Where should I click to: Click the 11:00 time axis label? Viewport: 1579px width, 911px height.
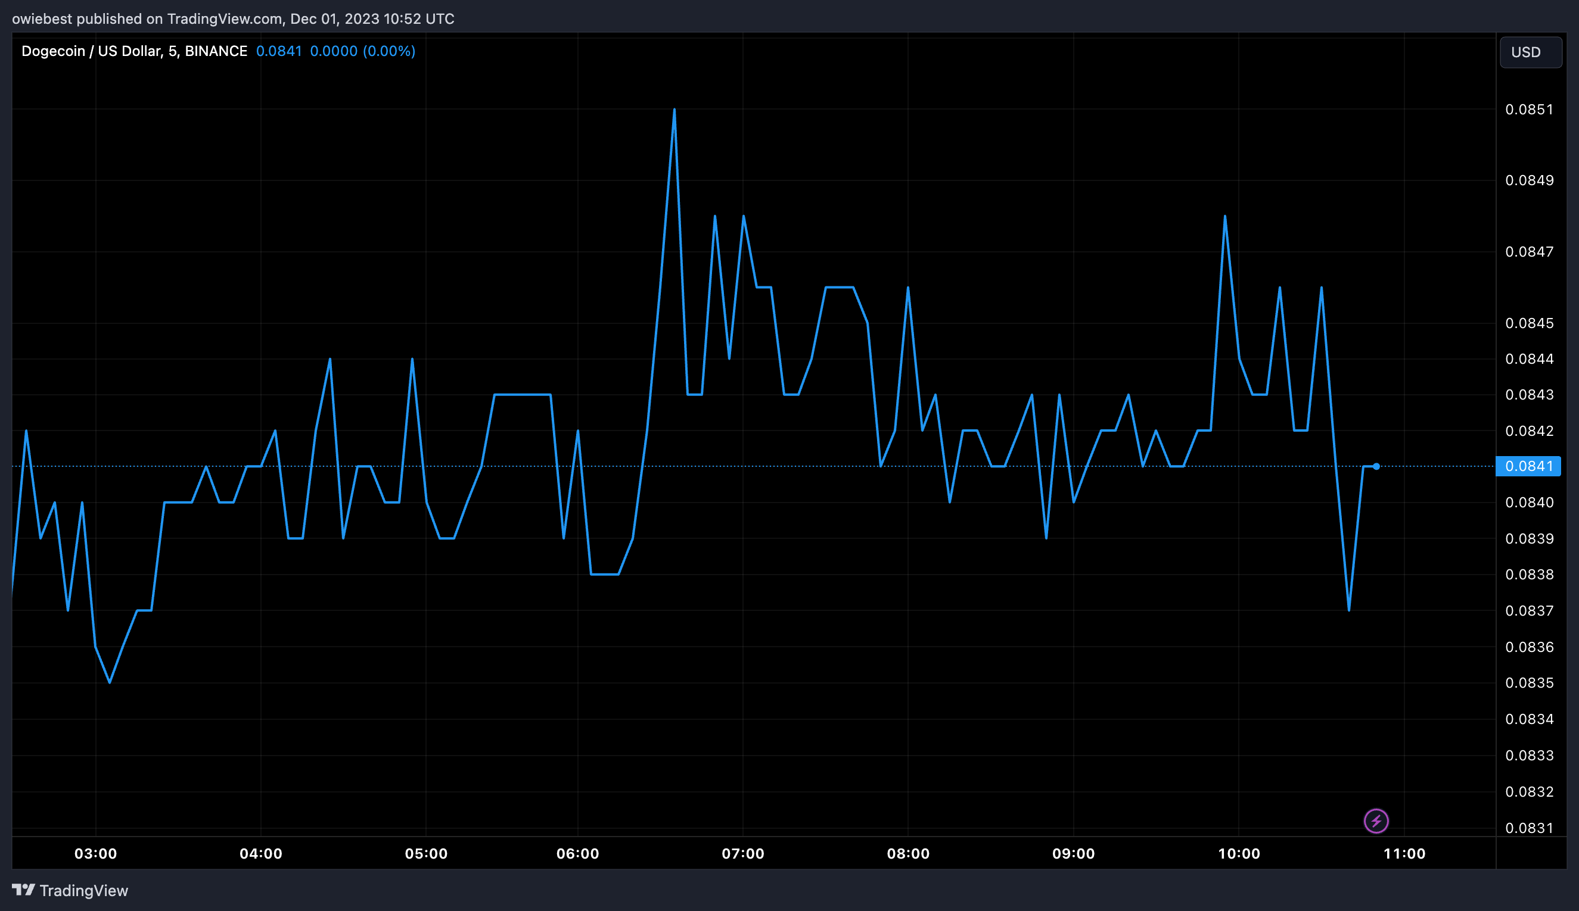(1404, 853)
